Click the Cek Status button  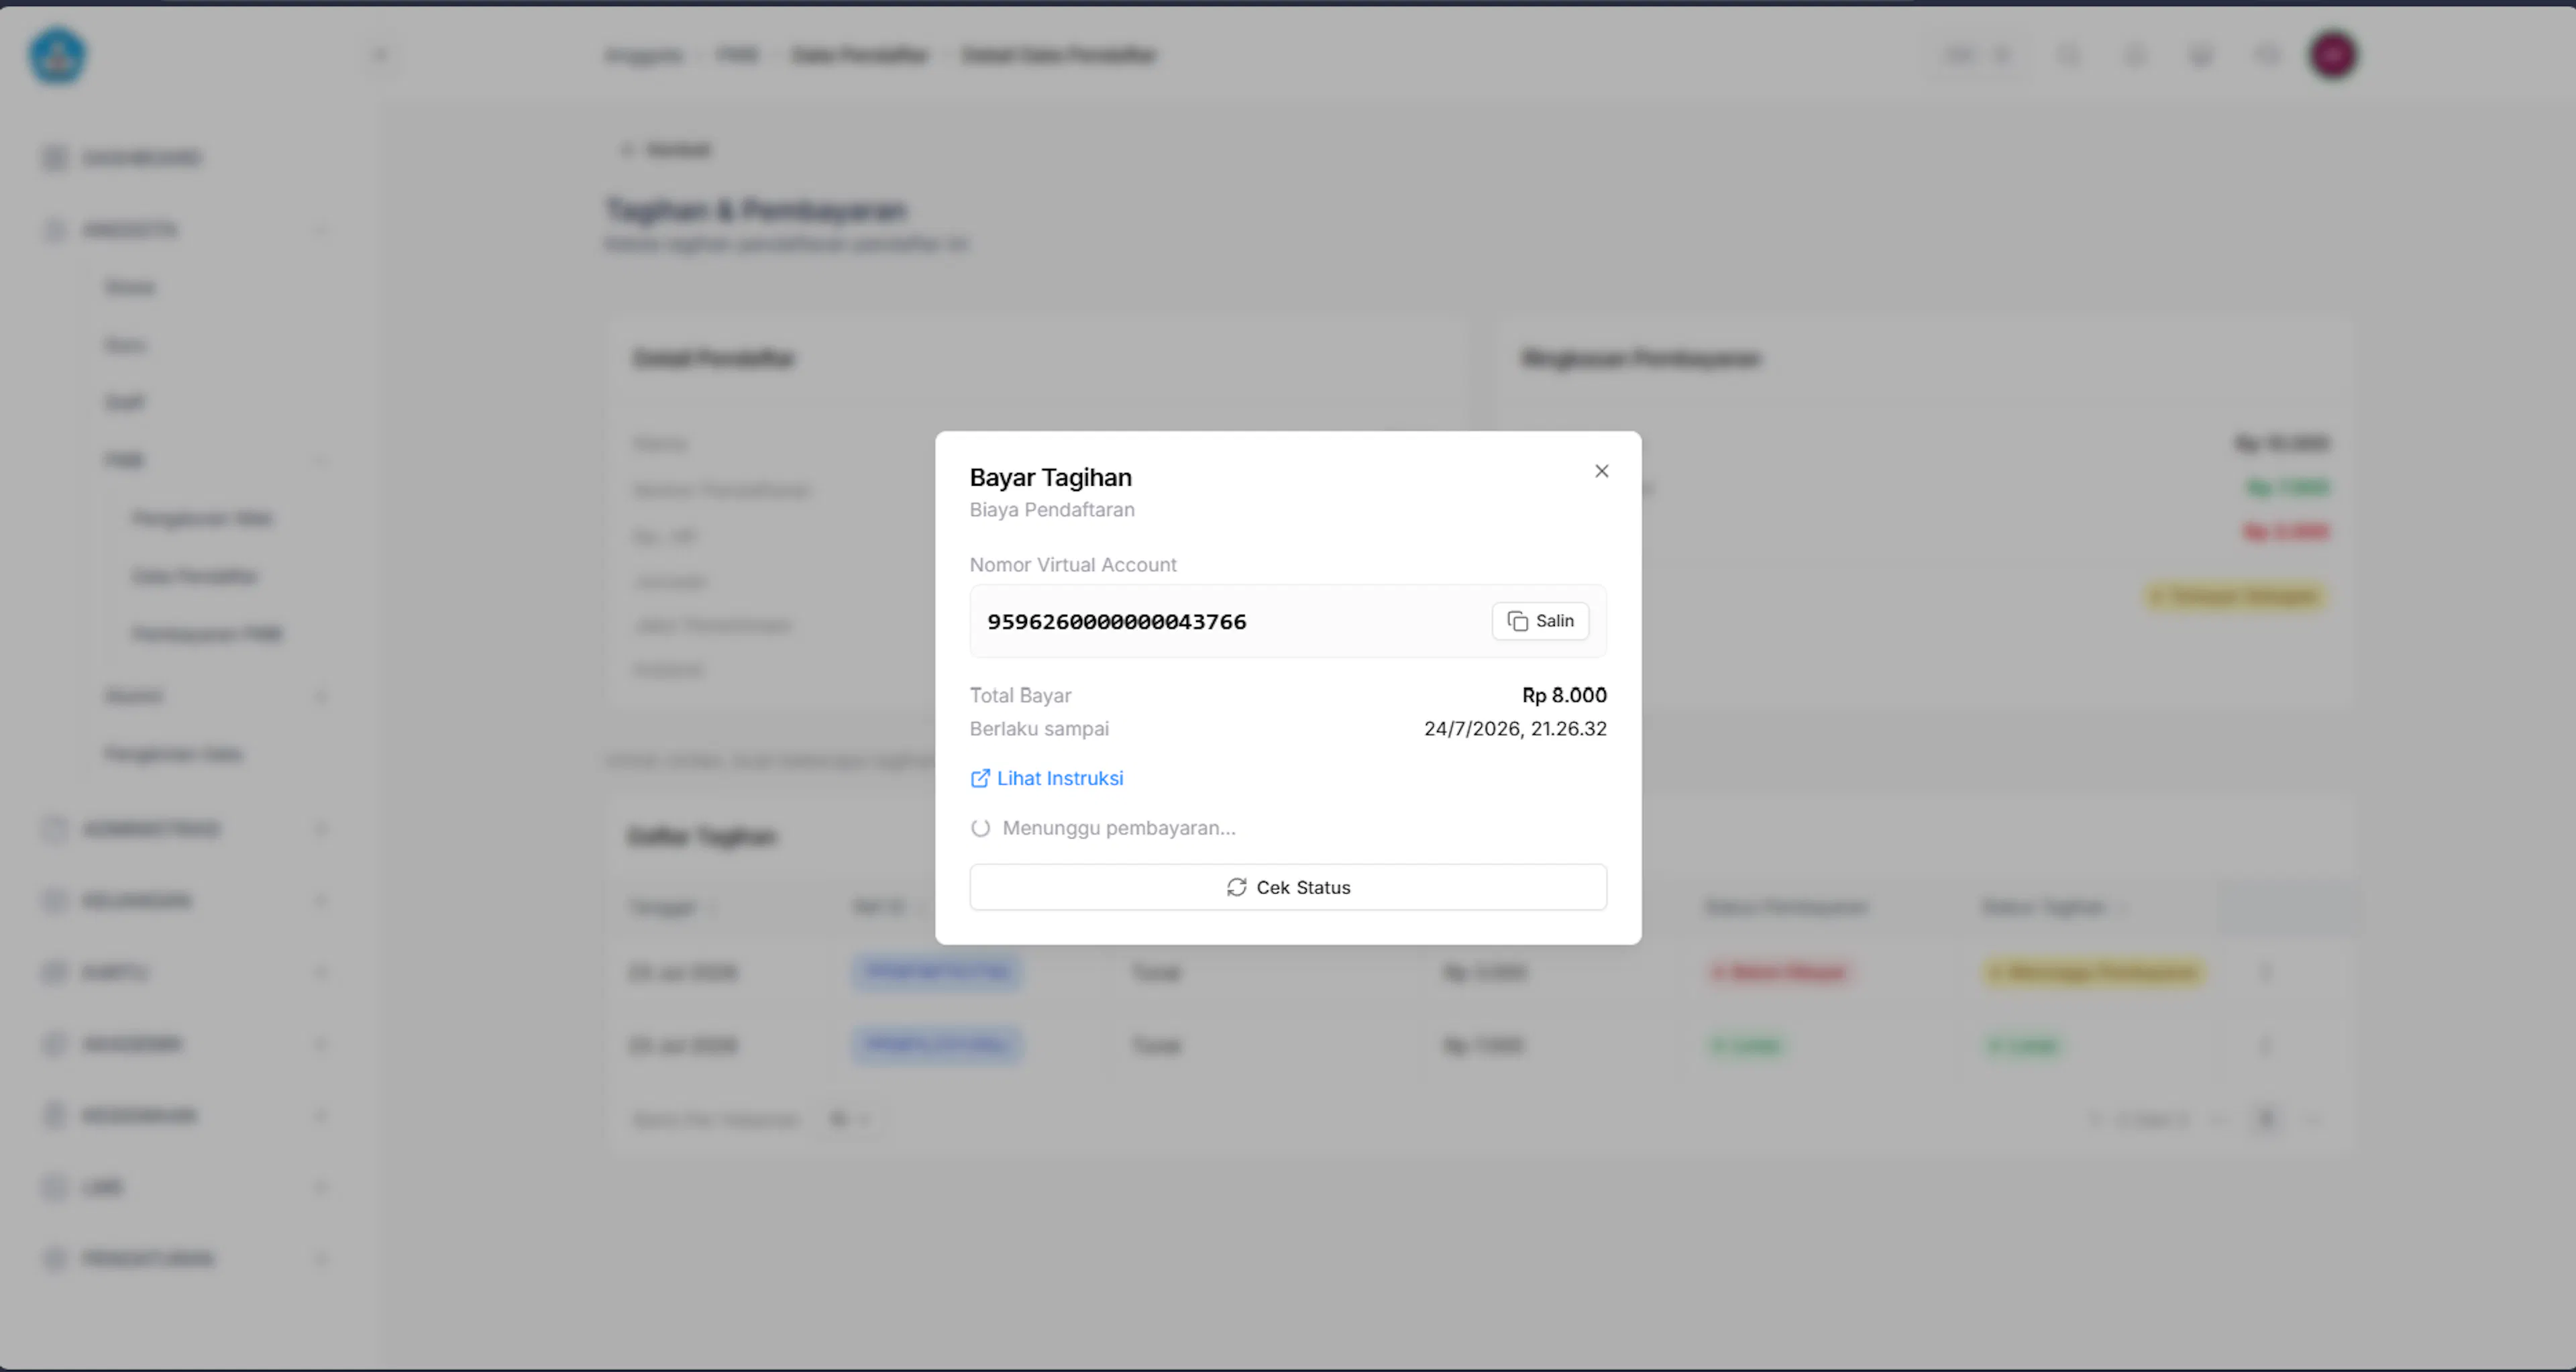click(x=1288, y=887)
